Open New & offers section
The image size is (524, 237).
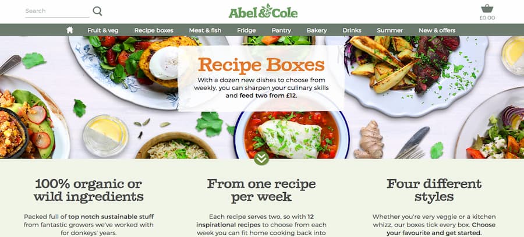[437, 30]
